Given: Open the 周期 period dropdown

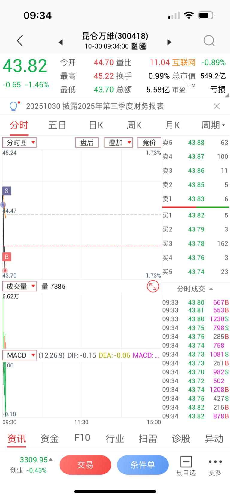Looking at the screenshot, I should click(213, 125).
